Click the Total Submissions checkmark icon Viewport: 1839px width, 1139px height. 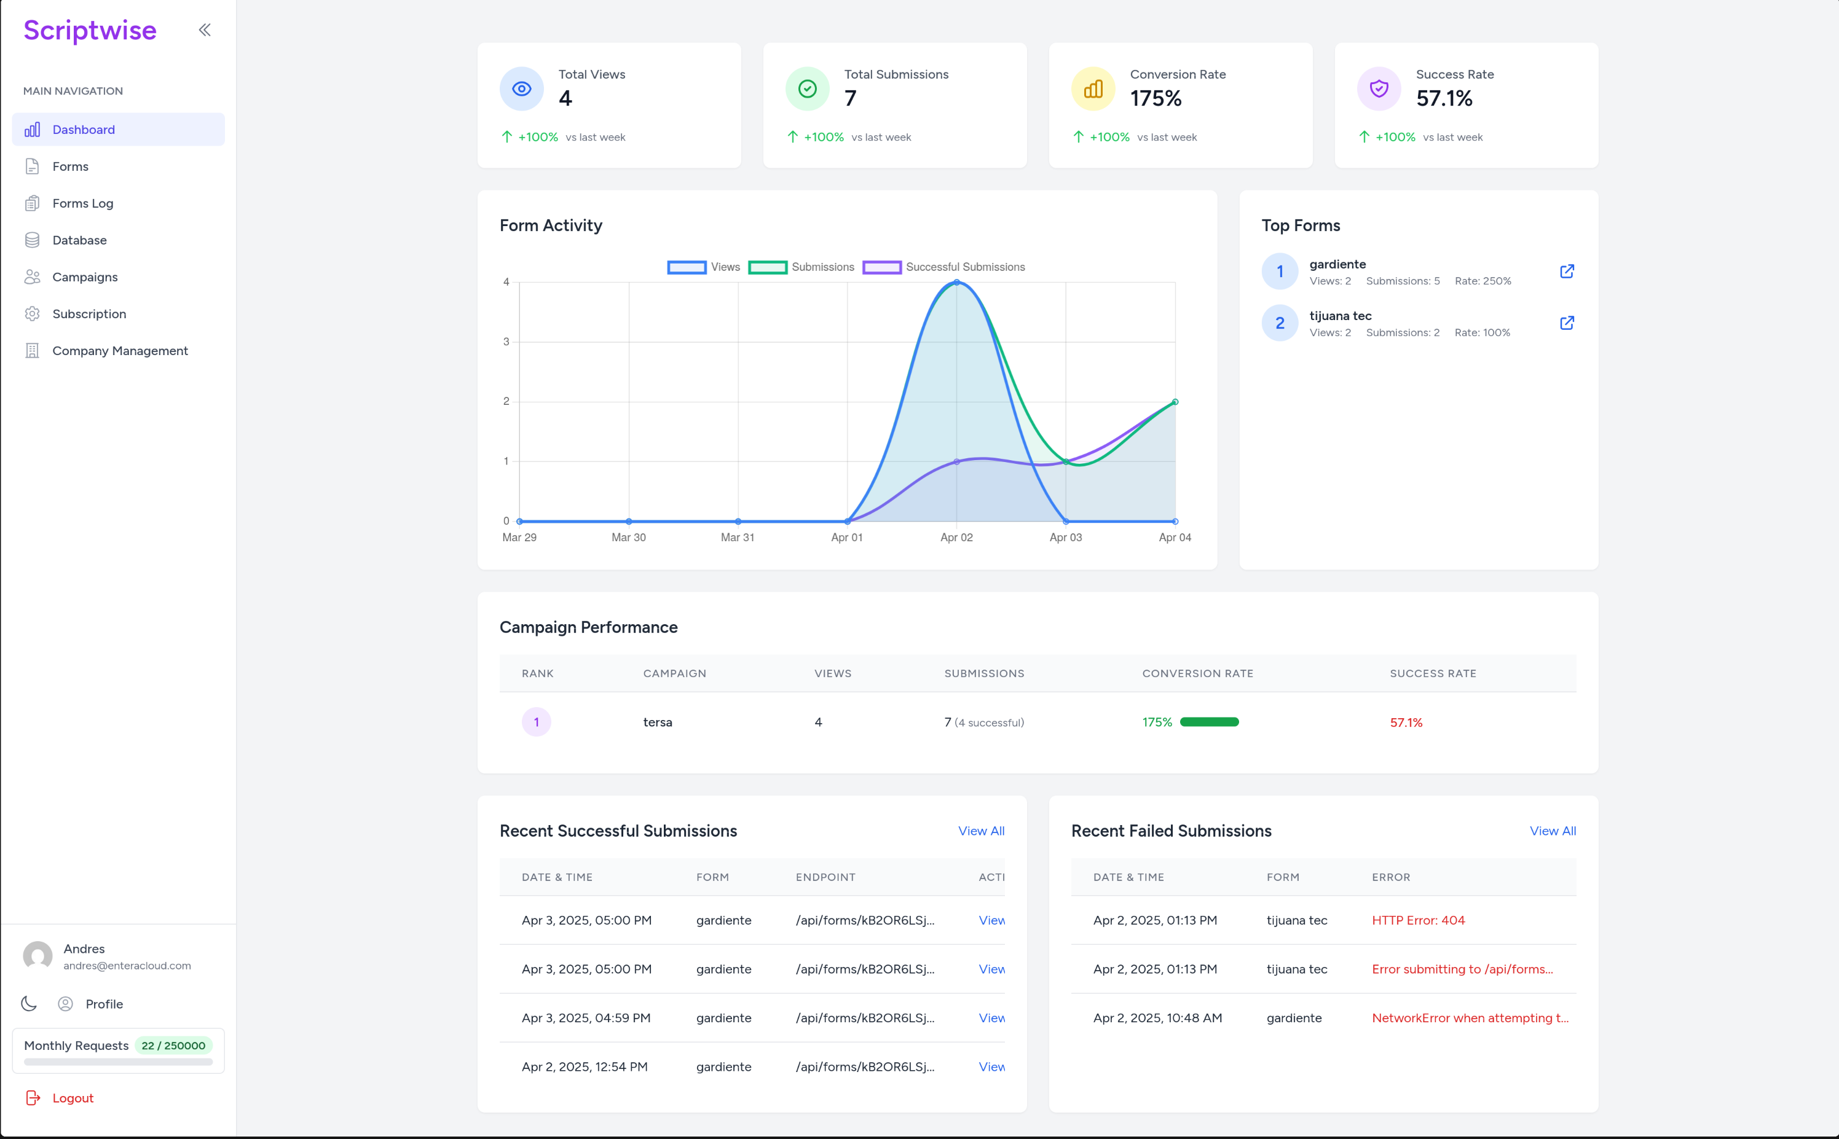pyautogui.click(x=807, y=89)
